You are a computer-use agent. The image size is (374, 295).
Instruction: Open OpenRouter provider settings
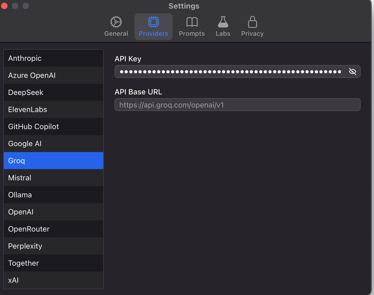click(x=54, y=229)
